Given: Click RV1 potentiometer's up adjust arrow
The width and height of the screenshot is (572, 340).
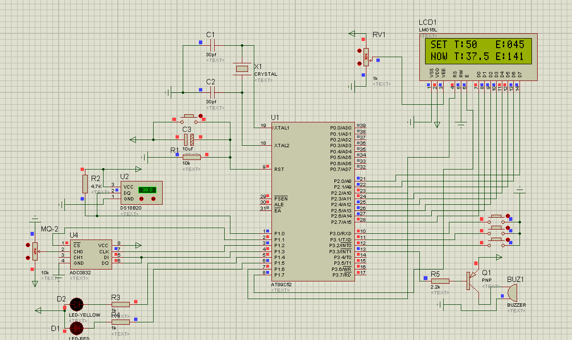Looking at the screenshot, I should coord(359,51).
